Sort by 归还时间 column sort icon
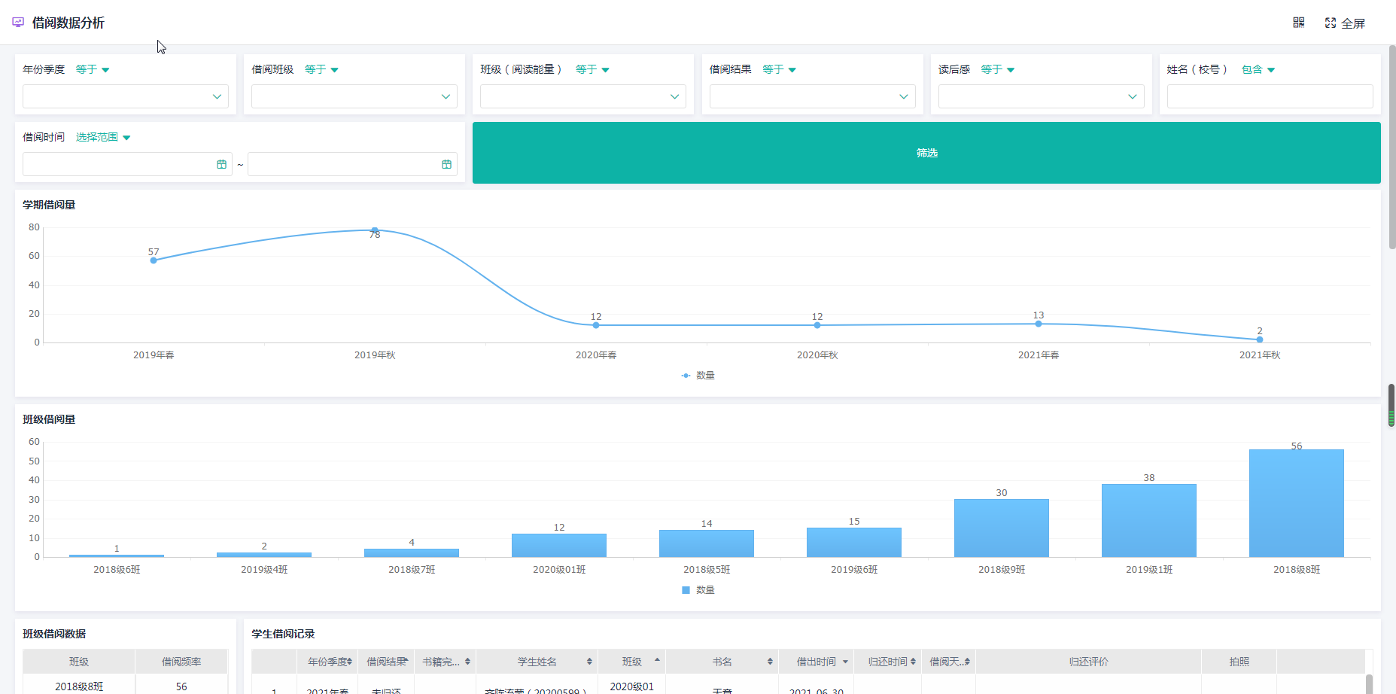1396x694 pixels. coord(913,662)
